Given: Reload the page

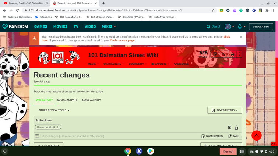Looking at the screenshot, I should [x=17, y=10].
